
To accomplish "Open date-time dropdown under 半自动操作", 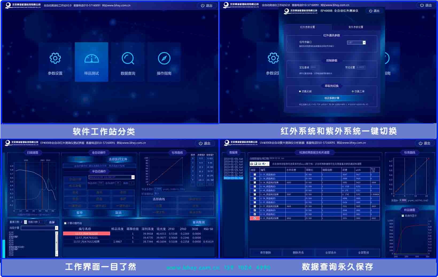I will 133,177.
